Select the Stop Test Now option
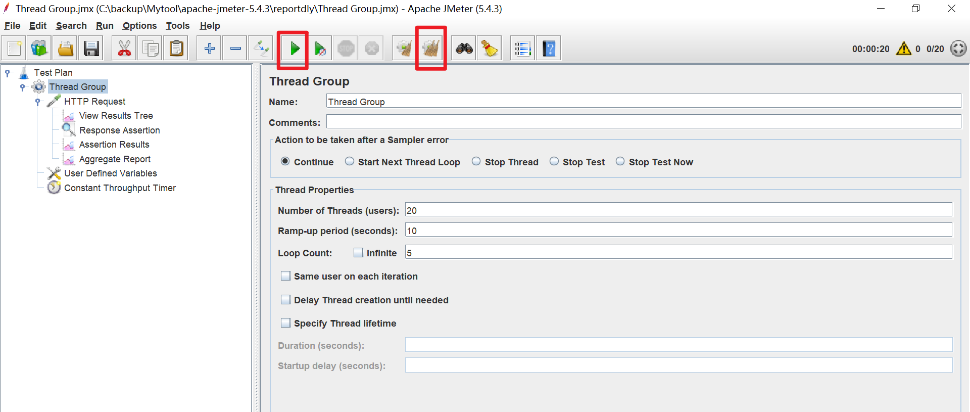 point(620,161)
